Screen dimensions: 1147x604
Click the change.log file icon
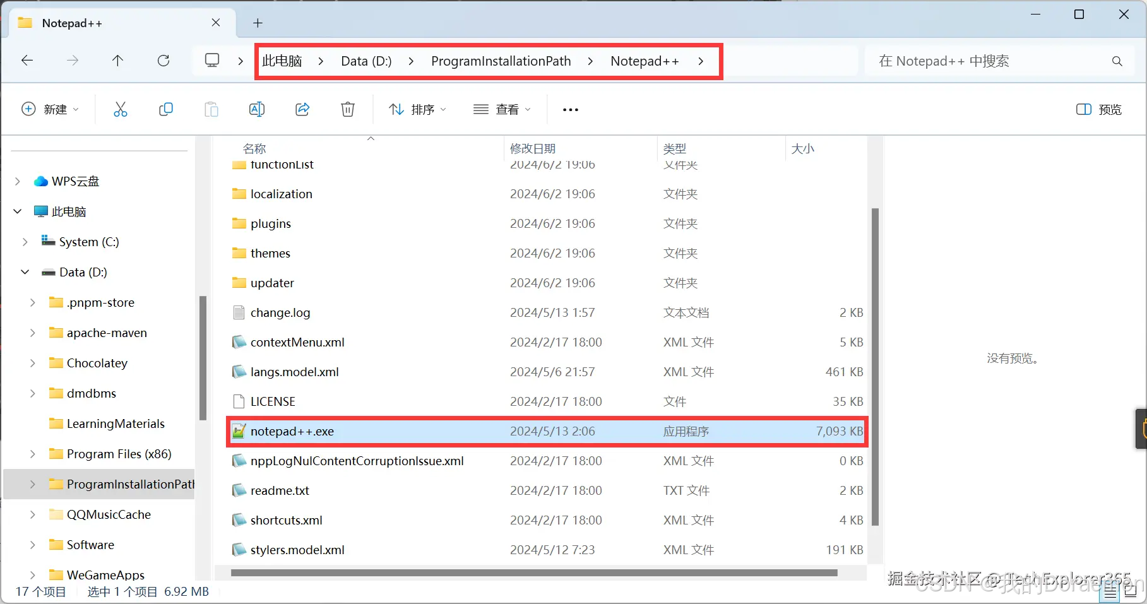(x=239, y=312)
